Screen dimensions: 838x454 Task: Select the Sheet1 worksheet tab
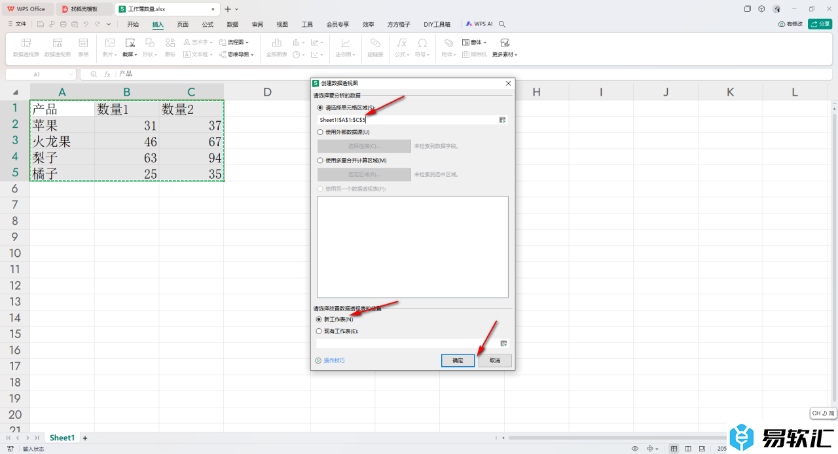pyautogui.click(x=62, y=438)
